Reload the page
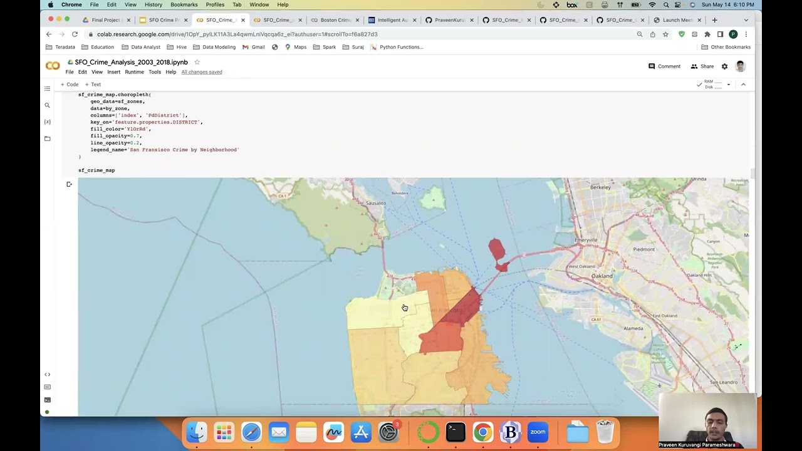802x451 pixels. pos(75,34)
